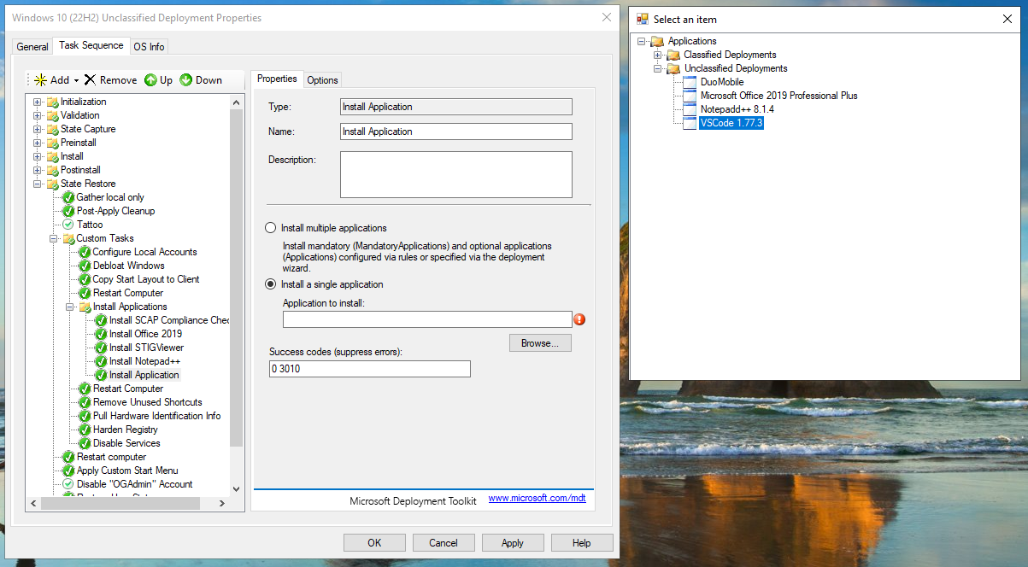Viewport: 1028px width, 567px height.
Task: Open the www.microsoft.com/mdt link
Action: coord(537,499)
